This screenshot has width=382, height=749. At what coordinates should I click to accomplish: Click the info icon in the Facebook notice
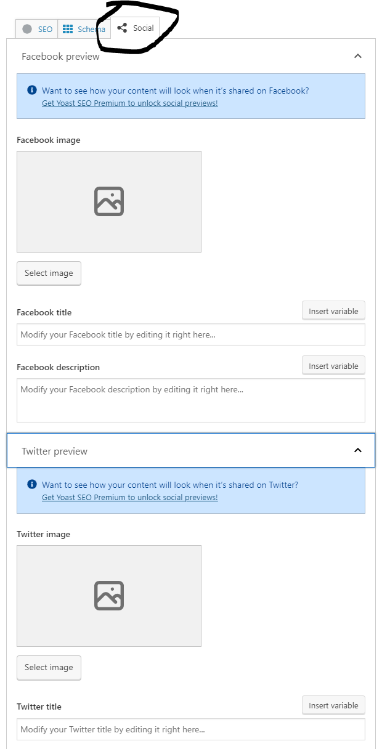tap(31, 90)
